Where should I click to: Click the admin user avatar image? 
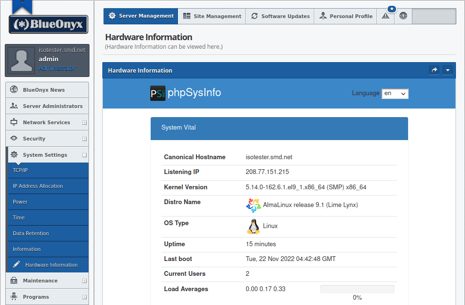22,60
